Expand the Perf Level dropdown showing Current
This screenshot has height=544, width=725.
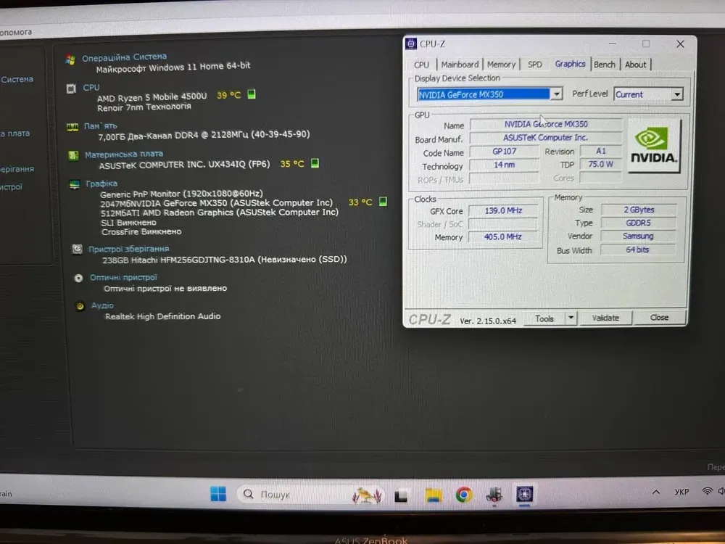[x=676, y=94]
